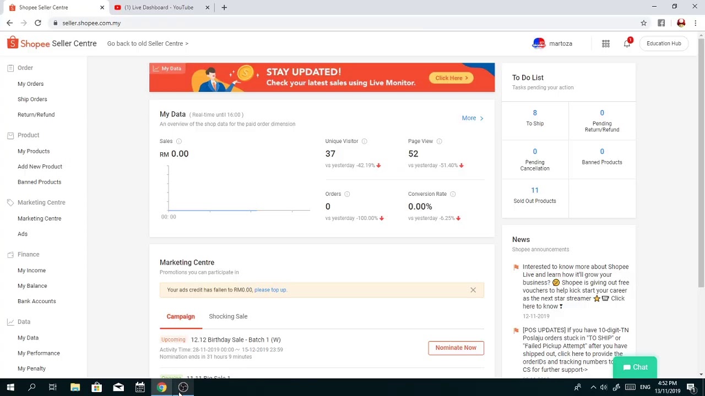The height and width of the screenshot is (396, 705).
Task: Click the taskbar volume icon
Action: tap(604, 387)
